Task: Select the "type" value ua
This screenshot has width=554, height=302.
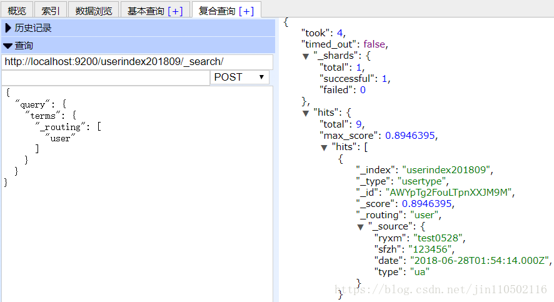Action: [420, 271]
